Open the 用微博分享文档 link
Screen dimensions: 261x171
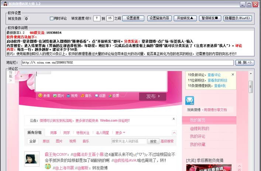pyautogui.click(x=215, y=110)
